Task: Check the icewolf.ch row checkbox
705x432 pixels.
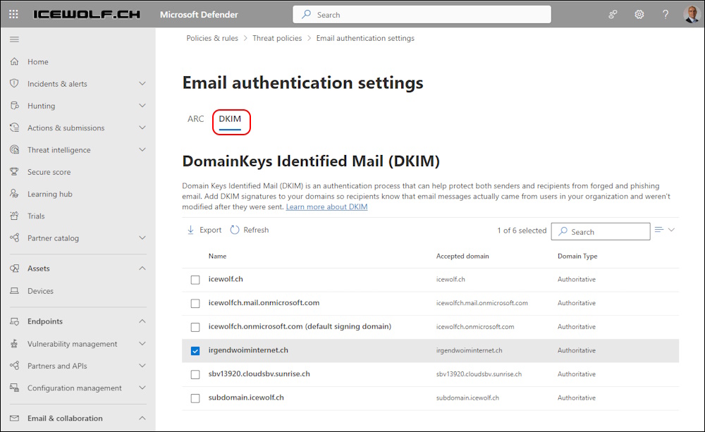Action: [x=195, y=280]
